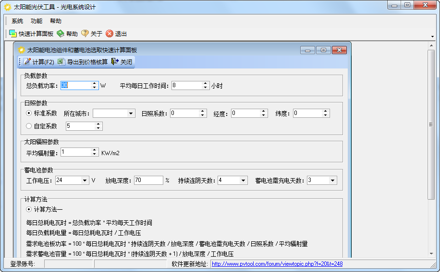Increase 平均每日工作时间 with up arrow
Image resolution: width=440 pixels, height=272 pixels.
coord(206,83)
